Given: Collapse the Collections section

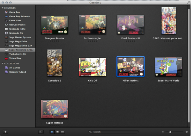Looking at the screenshot, I should coord(3,63).
